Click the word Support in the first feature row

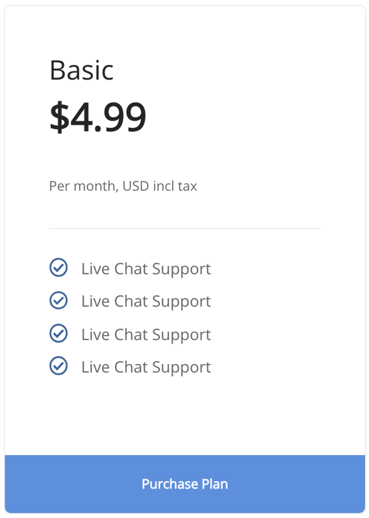[x=181, y=270]
